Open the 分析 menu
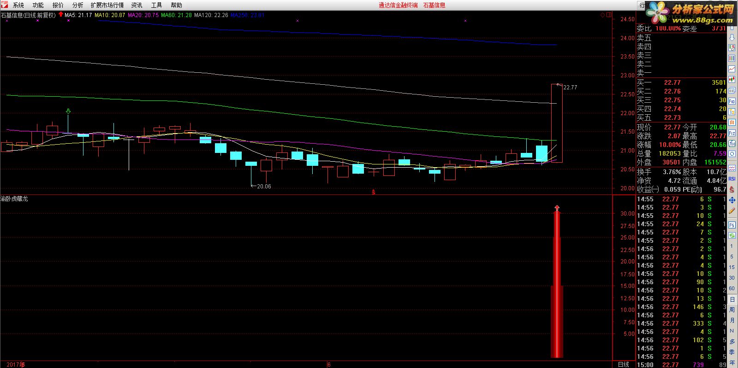The height and width of the screenshot is (368, 738). (78, 5)
